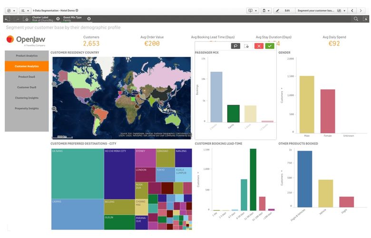Select the red Flight bar
This screenshot has height=238, width=371.
pyautogui.click(x=346, y=202)
